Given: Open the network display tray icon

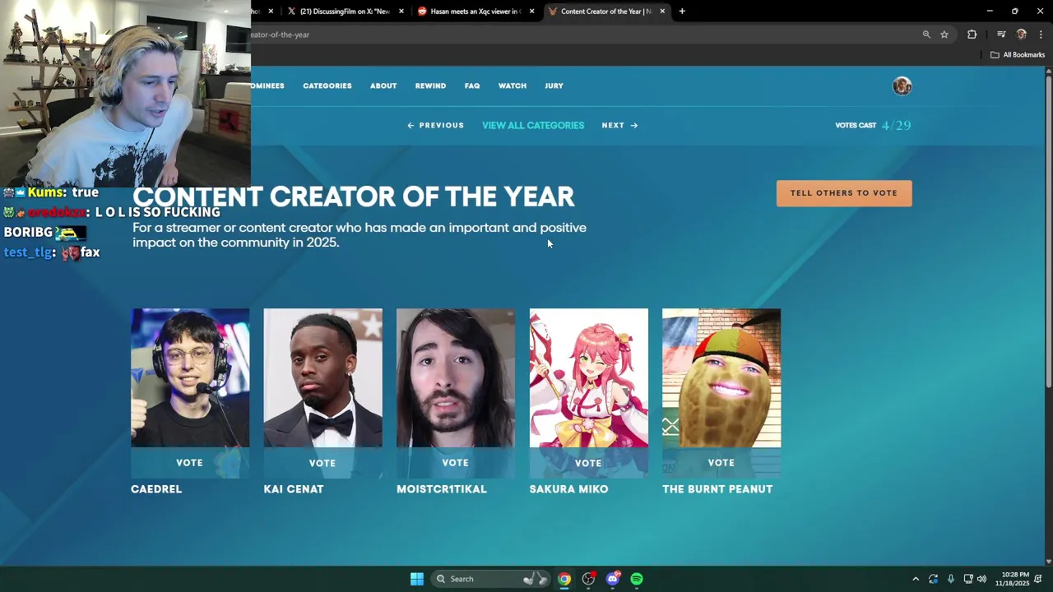Looking at the screenshot, I should click(x=968, y=579).
